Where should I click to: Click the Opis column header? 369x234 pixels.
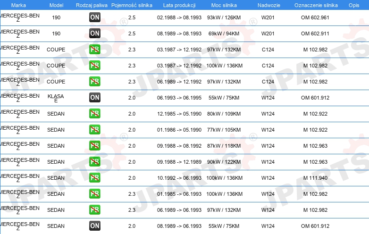click(x=354, y=5)
